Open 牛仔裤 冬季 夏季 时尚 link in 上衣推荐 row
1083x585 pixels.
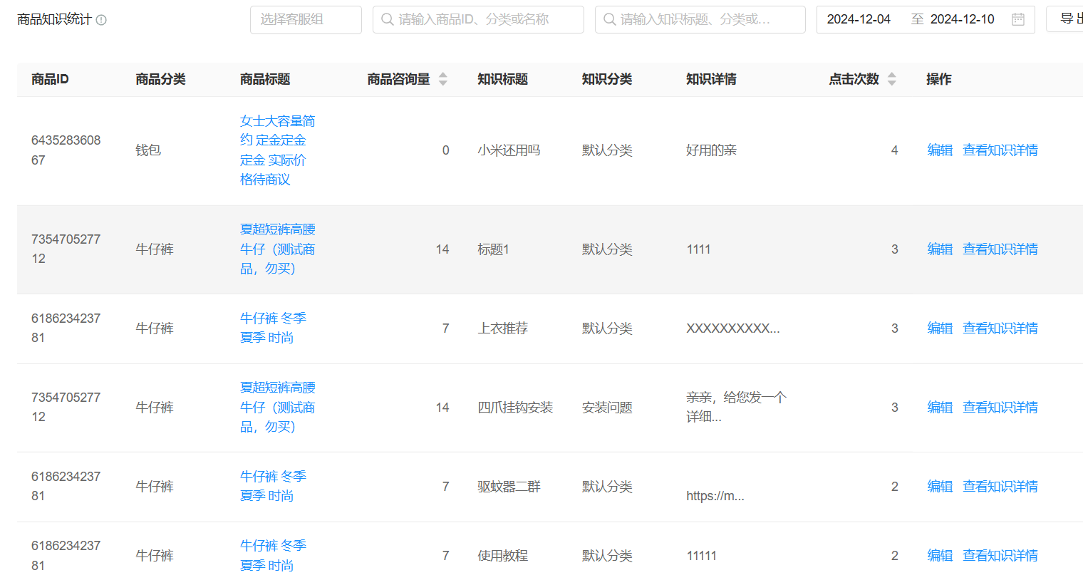point(274,328)
